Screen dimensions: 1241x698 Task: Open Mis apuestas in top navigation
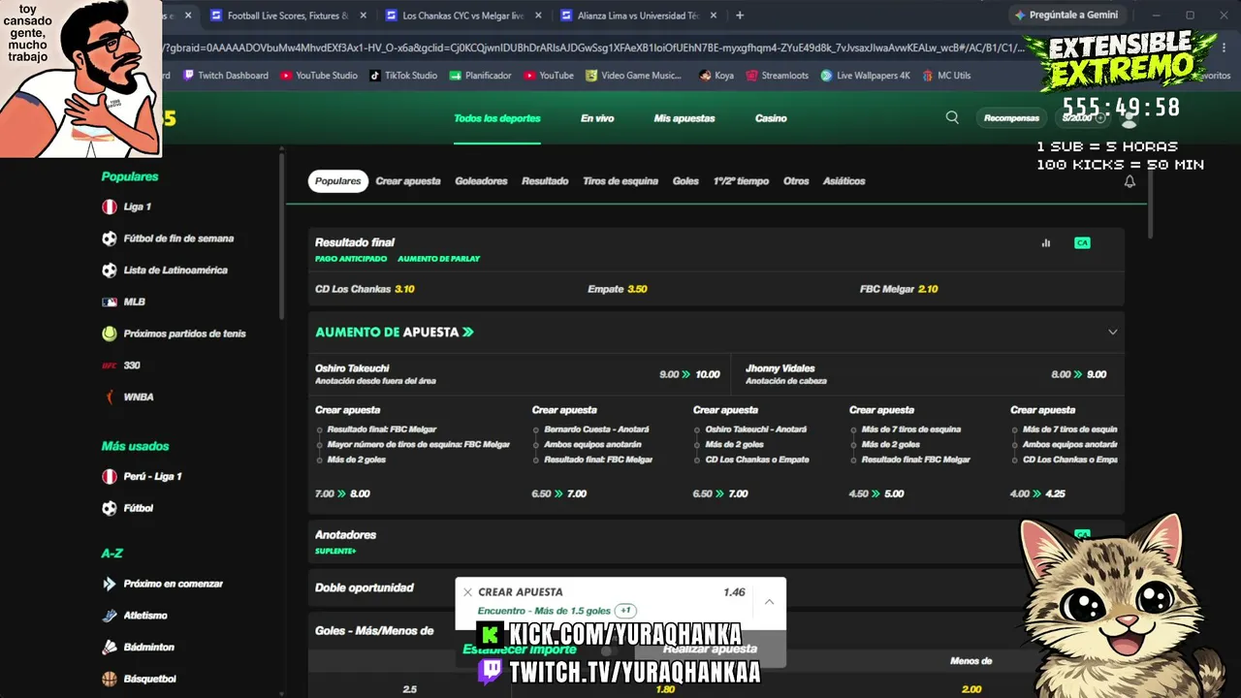684,118
